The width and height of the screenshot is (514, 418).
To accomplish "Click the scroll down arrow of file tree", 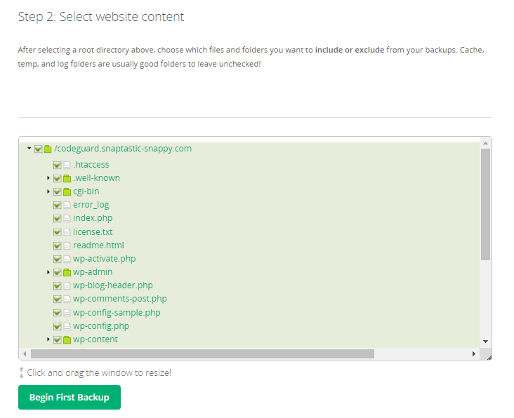I will click(485, 341).
